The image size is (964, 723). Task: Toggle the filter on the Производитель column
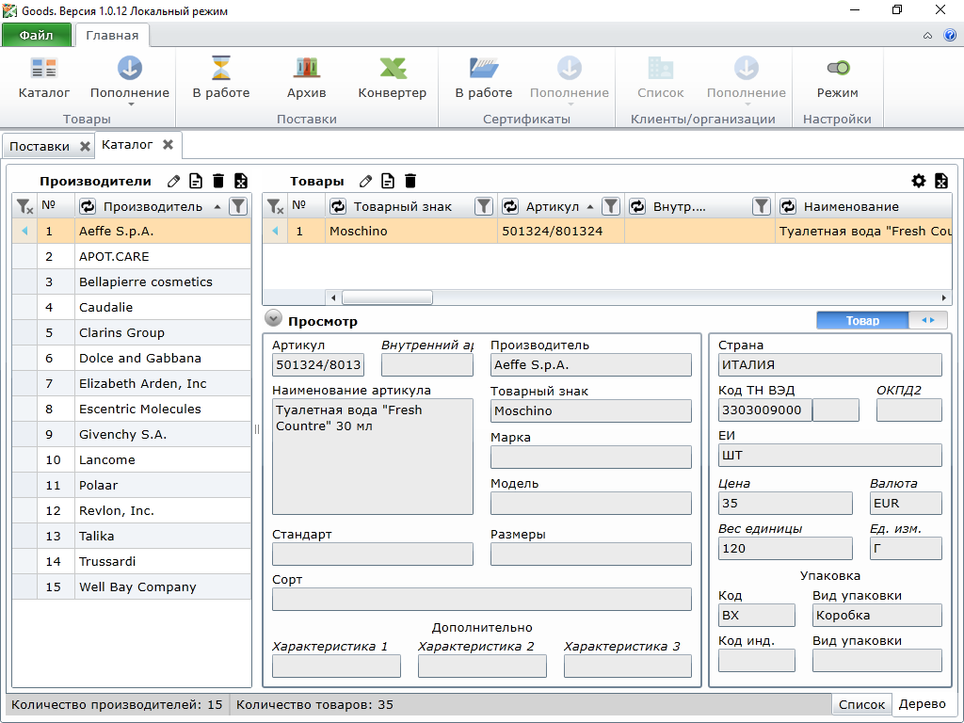point(238,206)
